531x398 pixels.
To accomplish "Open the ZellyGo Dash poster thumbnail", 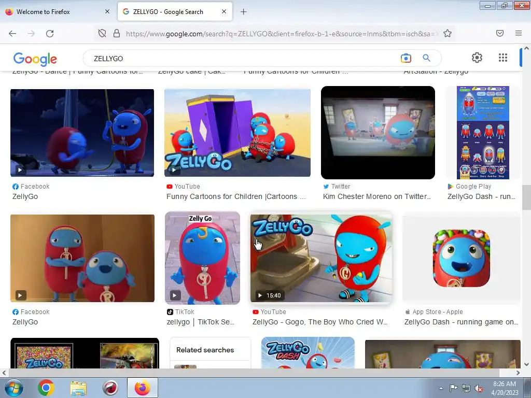I will pyautogui.click(x=308, y=352).
